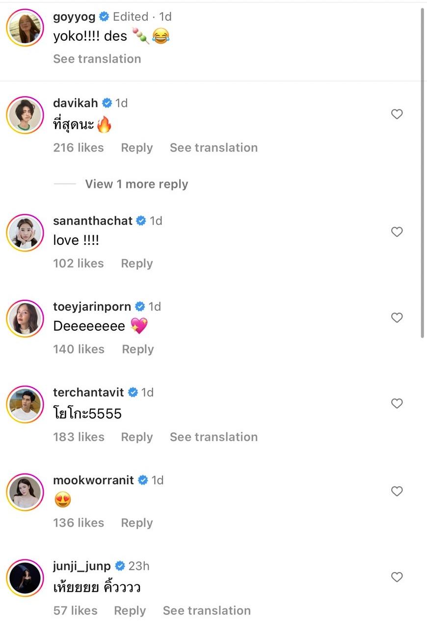Open davikah's profile avatar
The width and height of the screenshot is (427, 635).
coord(25,115)
